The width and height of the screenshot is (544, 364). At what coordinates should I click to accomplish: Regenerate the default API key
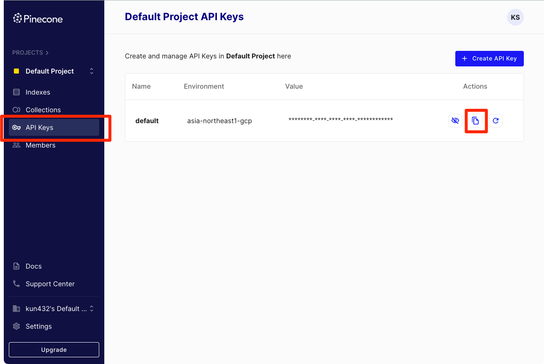[x=496, y=121]
